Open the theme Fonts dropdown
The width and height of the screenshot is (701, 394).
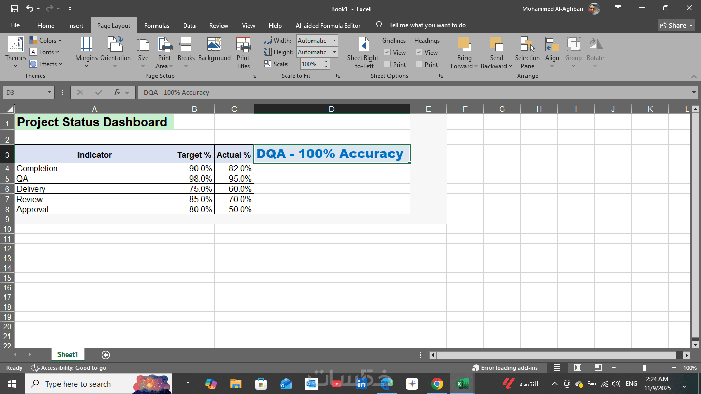pyautogui.click(x=45, y=52)
